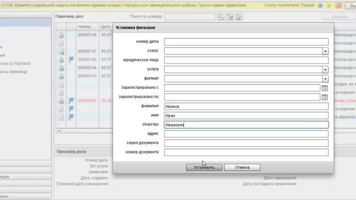This screenshot has width=356, height=200.
Task: Click the blue circle status icon in header
Action: (320, 6)
